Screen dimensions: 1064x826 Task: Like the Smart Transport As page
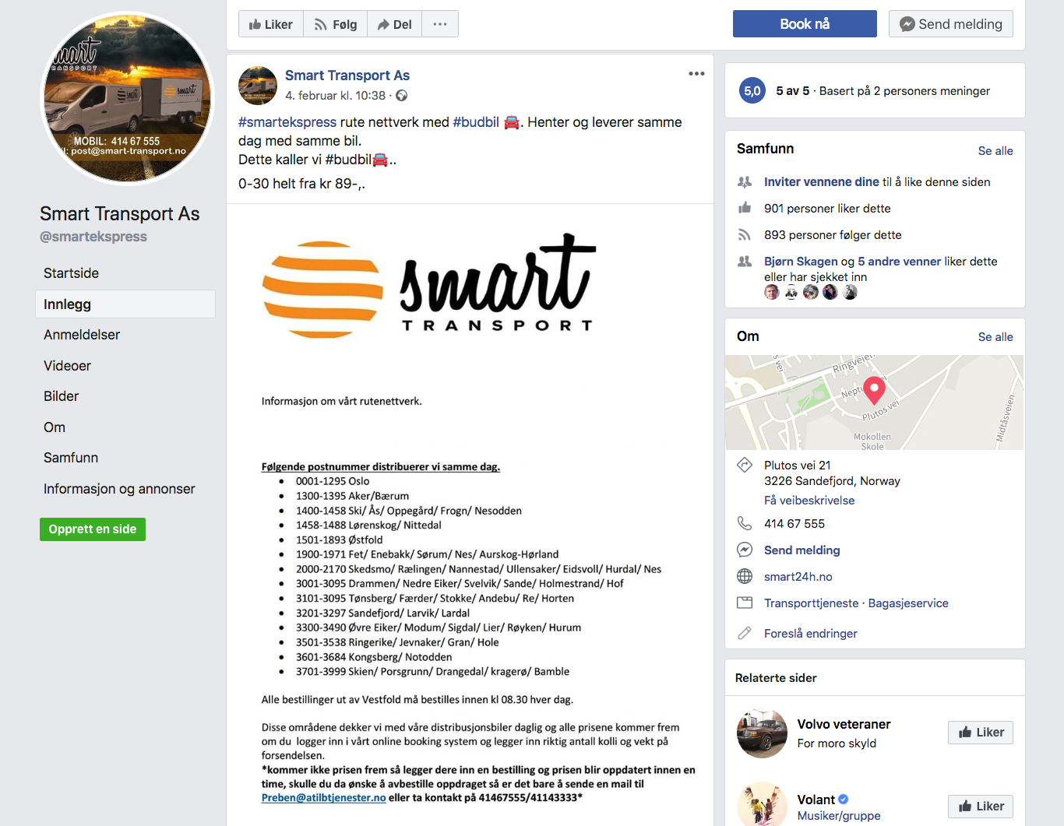[x=270, y=24]
